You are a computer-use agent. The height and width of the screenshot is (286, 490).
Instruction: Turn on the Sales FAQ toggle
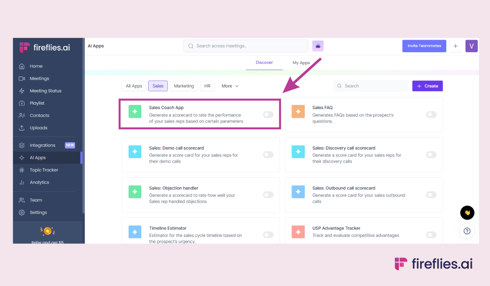click(x=431, y=114)
